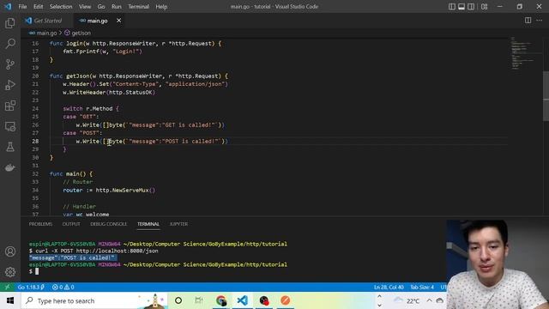Open the Run menu

coord(117,7)
